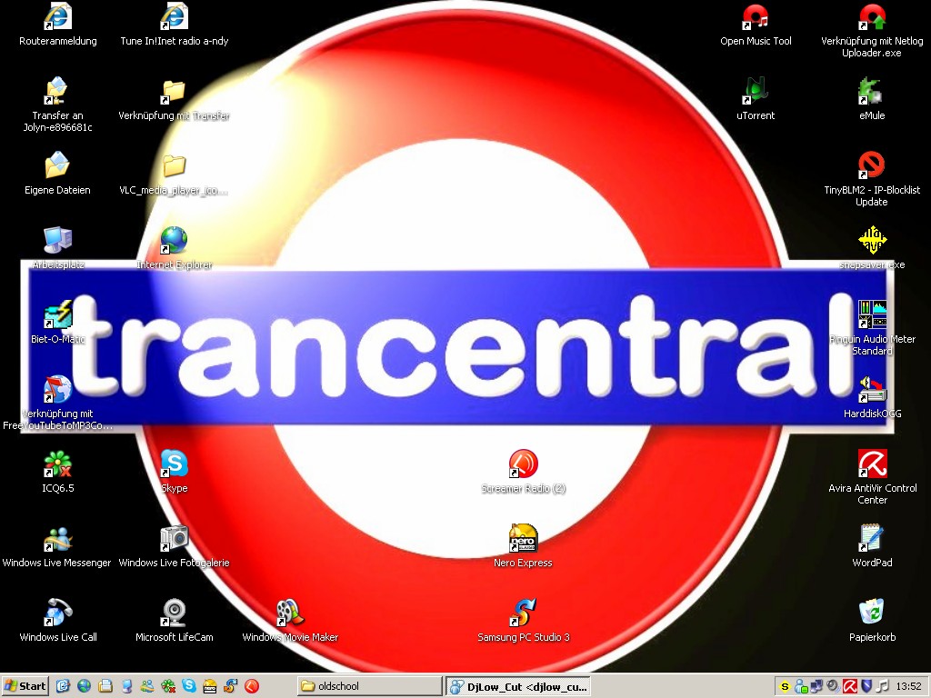The image size is (931, 698).
Task: Open the Papierkorb recycle bin
Action: click(871, 613)
